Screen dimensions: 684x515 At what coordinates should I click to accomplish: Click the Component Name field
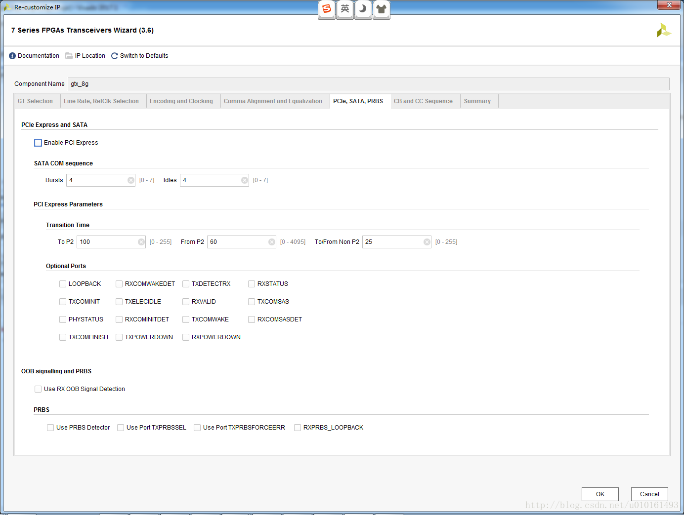369,84
